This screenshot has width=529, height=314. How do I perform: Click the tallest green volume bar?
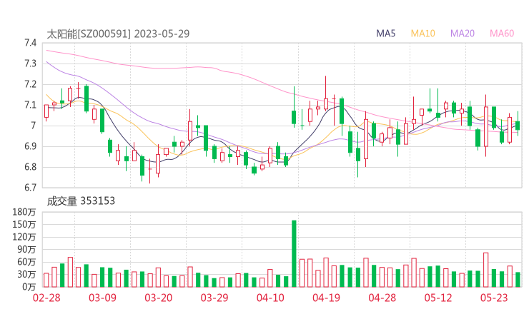[x=294, y=253]
